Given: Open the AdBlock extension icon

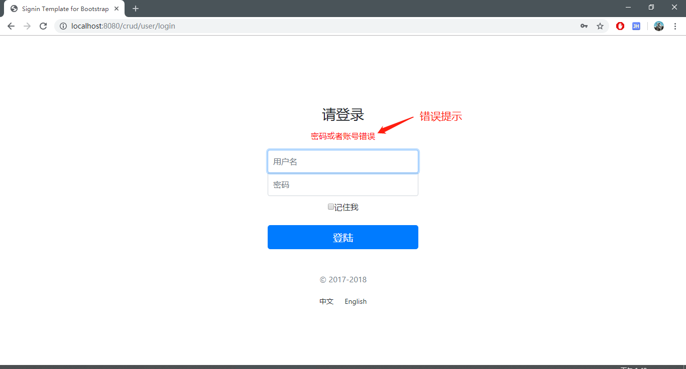Looking at the screenshot, I should [x=620, y=26].
